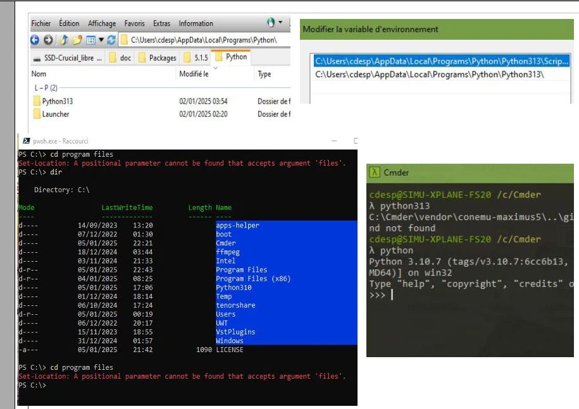Open the Fichier menu
Image resolution: width=579 pixels, height=409 pixels.
(41, 23)
